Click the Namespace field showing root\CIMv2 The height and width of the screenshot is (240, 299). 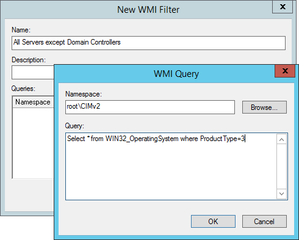pos(150,107)
